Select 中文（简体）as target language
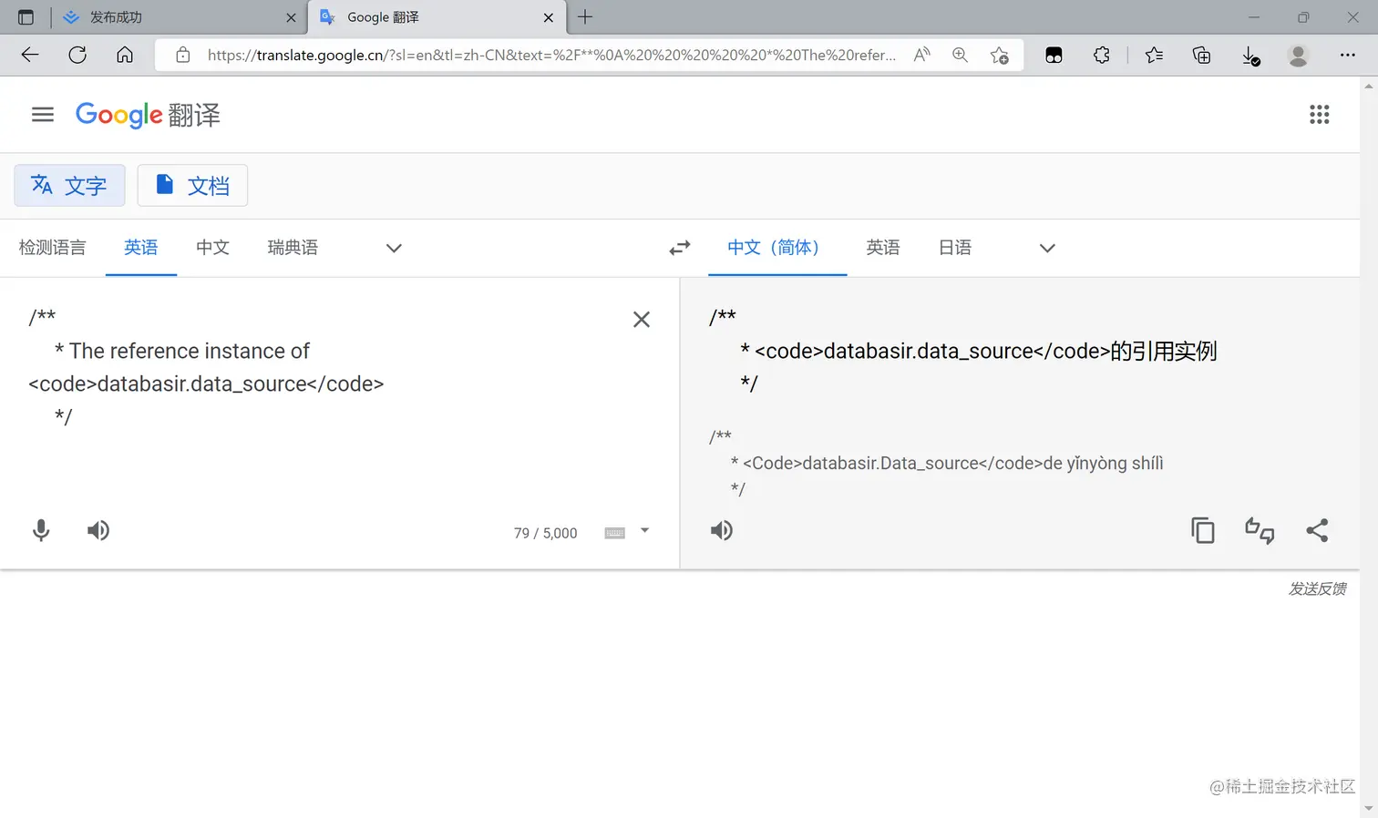The width and height of the screenshot is (1378, 818). pyautogui.click(x=777, y=248)
